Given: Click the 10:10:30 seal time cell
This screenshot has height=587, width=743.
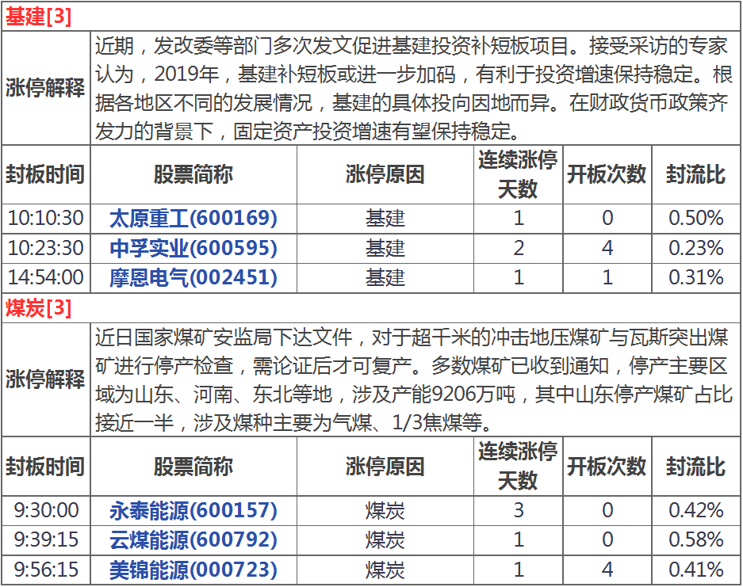Looking at the screenshot, I should coord(45,218).
